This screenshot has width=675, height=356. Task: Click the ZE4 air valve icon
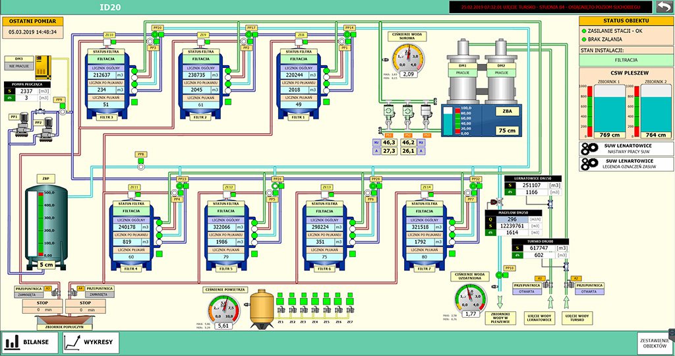click(315, 309)
